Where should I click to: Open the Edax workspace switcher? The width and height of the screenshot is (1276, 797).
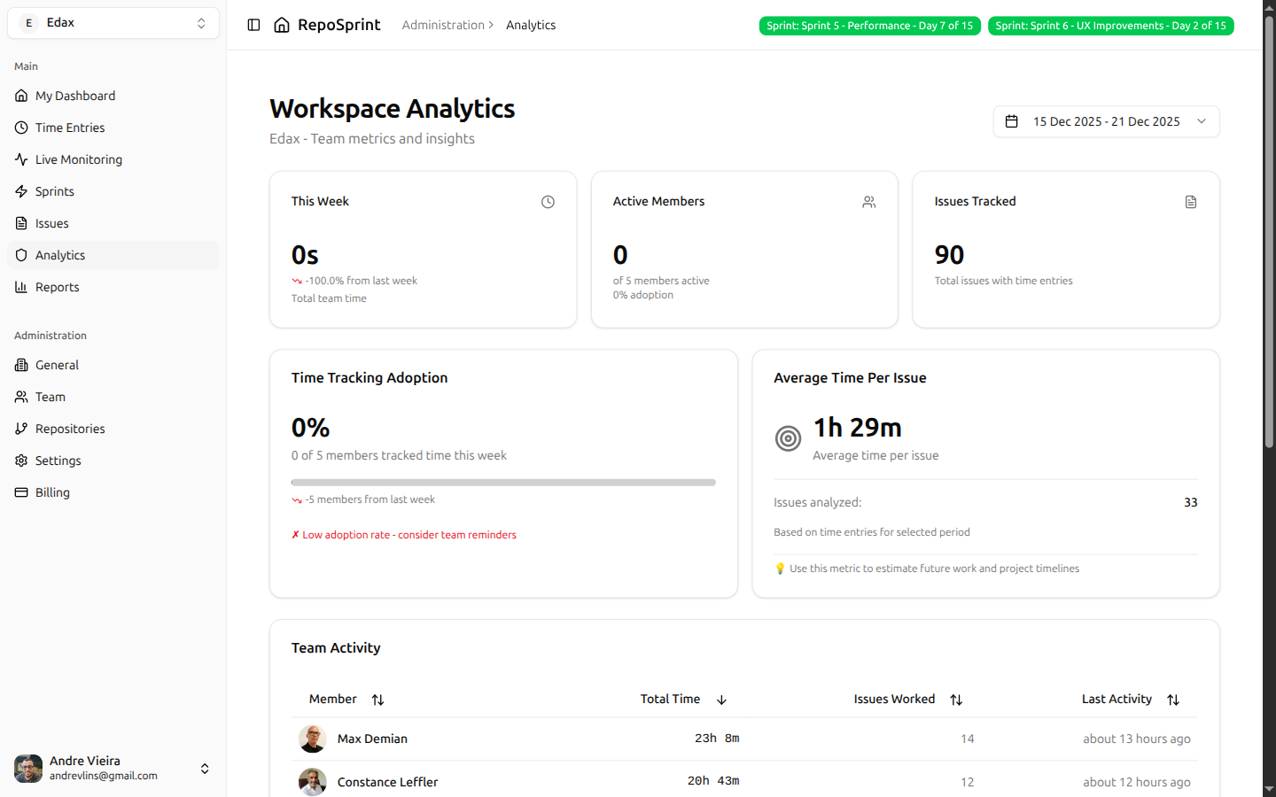click(x=113, y=22)
